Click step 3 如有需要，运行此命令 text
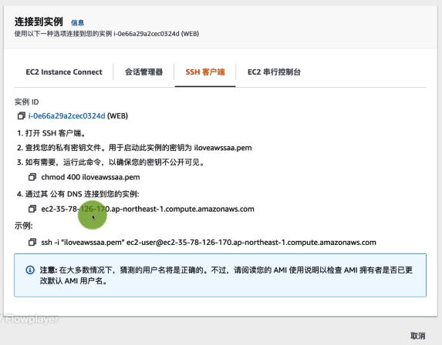 (110, 162)
